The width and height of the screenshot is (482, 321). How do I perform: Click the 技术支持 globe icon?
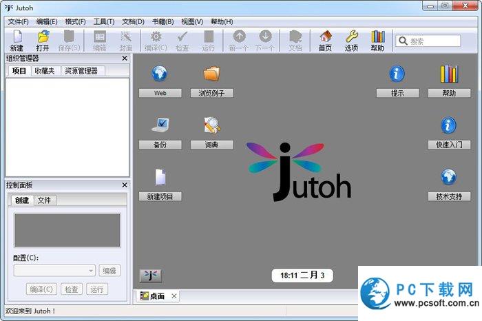(448, 177)
